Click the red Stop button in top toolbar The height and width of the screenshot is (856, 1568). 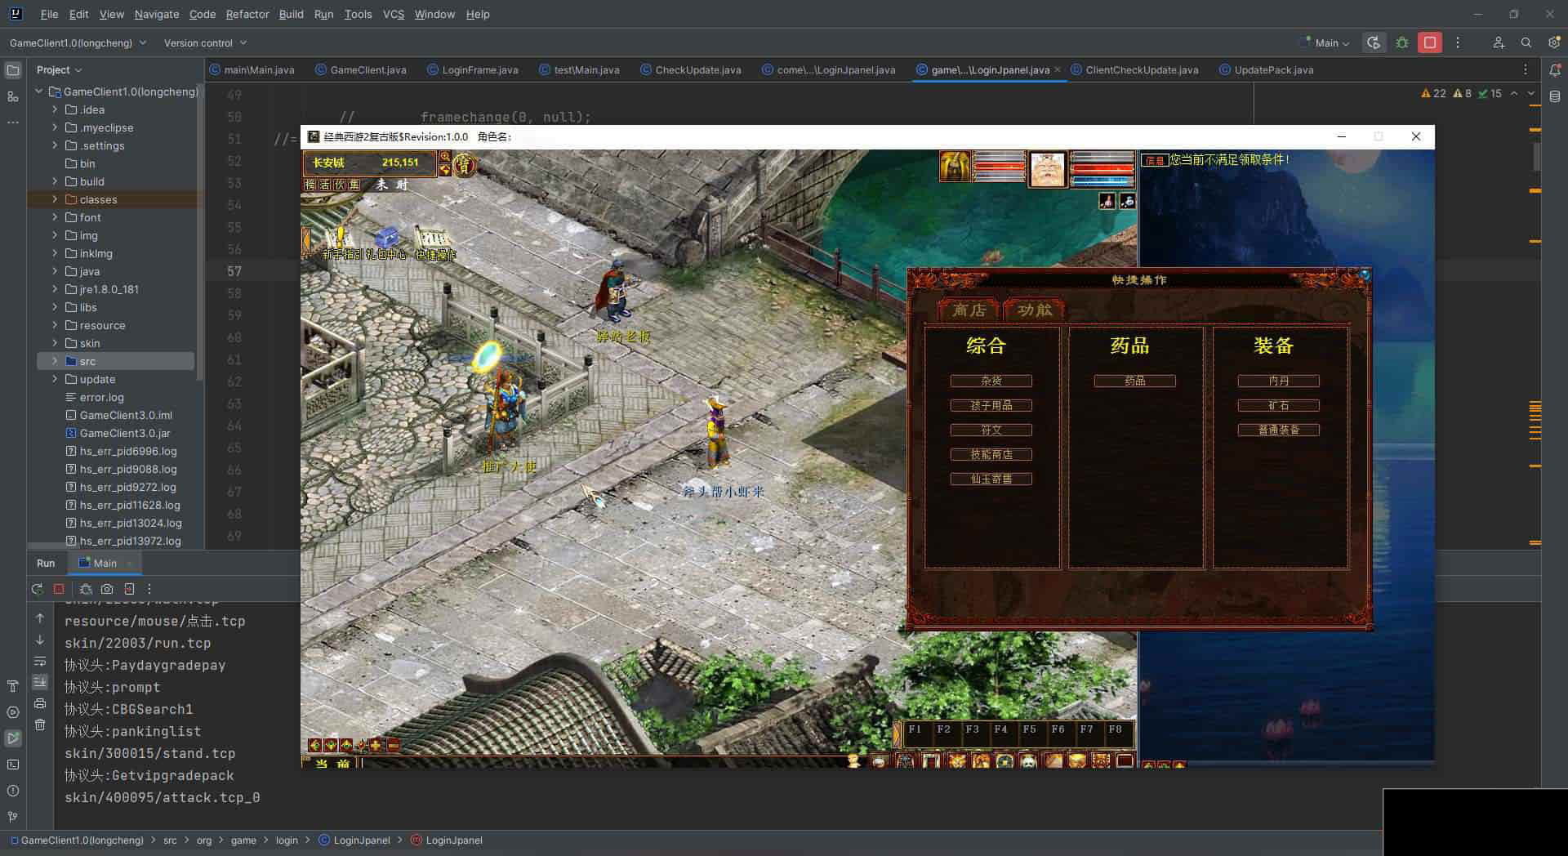pos(1429,42)
